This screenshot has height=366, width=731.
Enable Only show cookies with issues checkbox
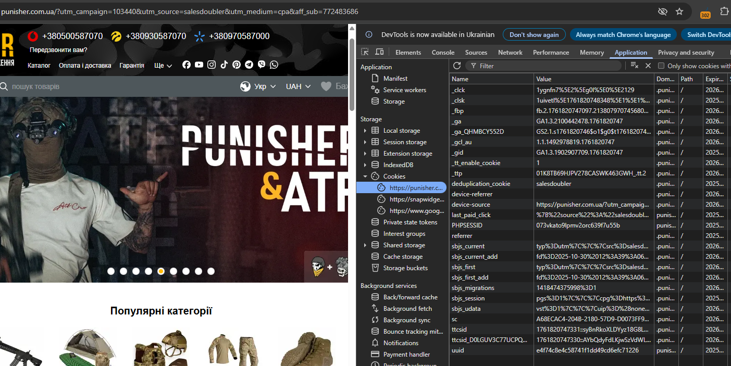661,66
